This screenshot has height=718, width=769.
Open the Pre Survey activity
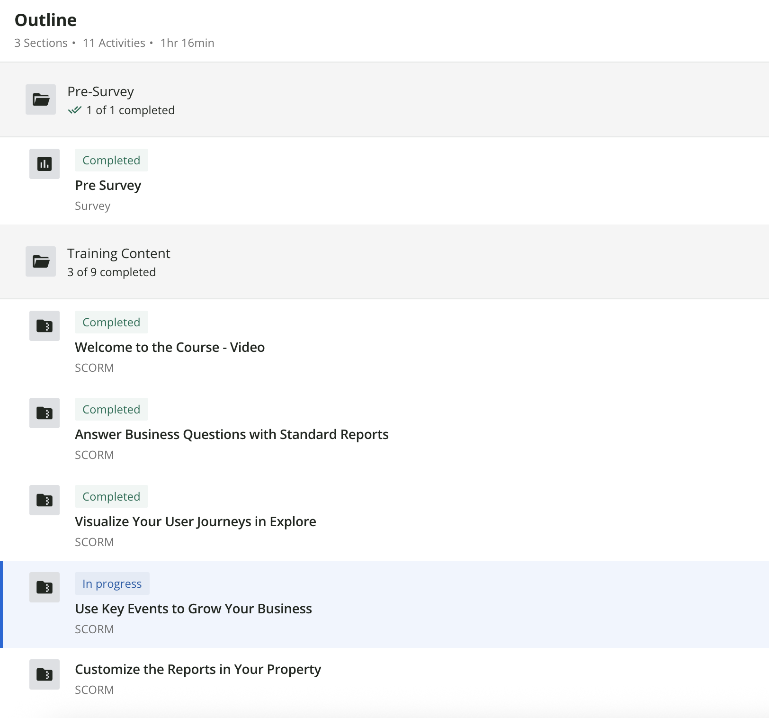pos(108,185)
